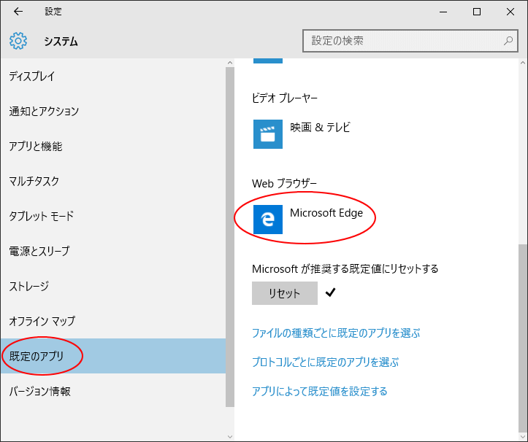Click the magnifier icon in search box
The image size is (528, 442).
point(508,41)
